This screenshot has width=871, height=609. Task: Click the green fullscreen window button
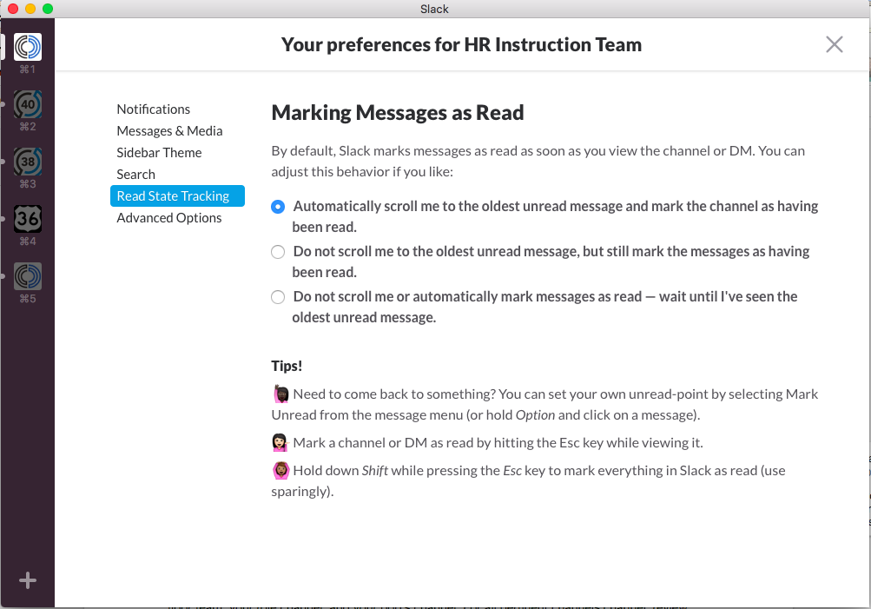[x=48, y=9]
